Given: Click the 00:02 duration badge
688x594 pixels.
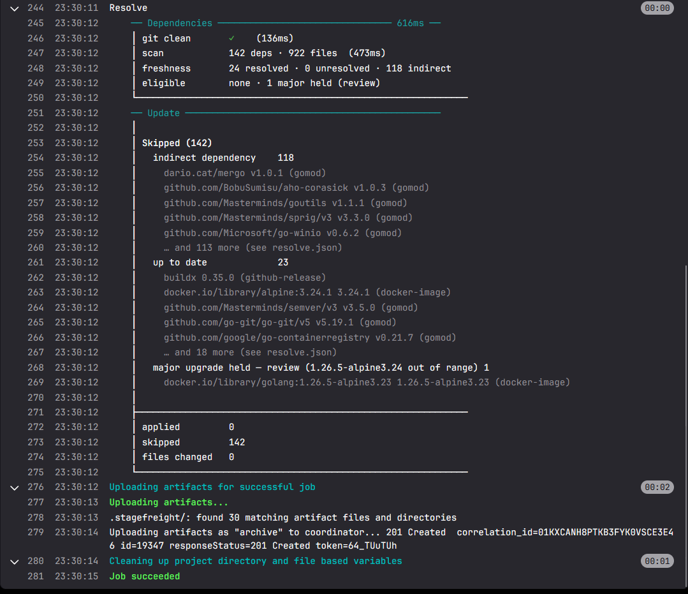Looking at the screenshot, I should click(657, 487).
